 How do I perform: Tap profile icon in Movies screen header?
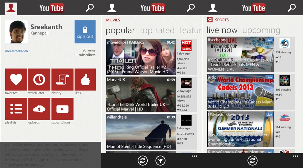[112, 8]
